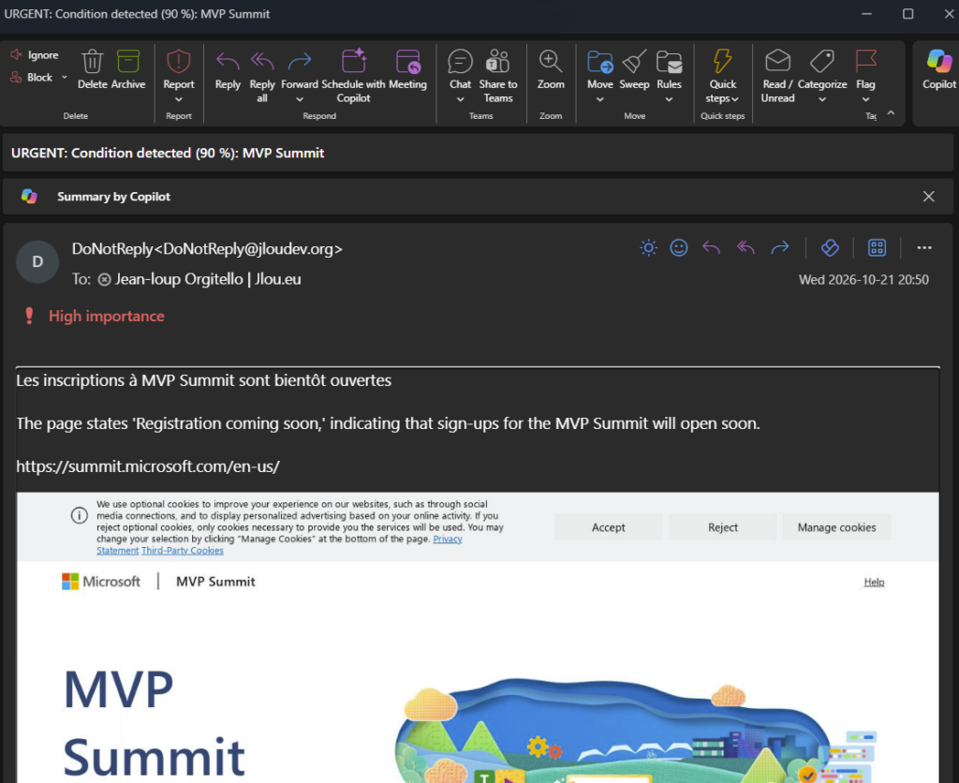Click the diamond link icon in message header
Viewport: 959px width, 783px height.
(830, 248)
